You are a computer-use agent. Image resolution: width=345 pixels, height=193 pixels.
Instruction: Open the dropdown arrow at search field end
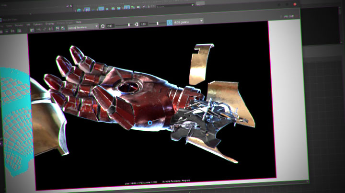[193, 5]
